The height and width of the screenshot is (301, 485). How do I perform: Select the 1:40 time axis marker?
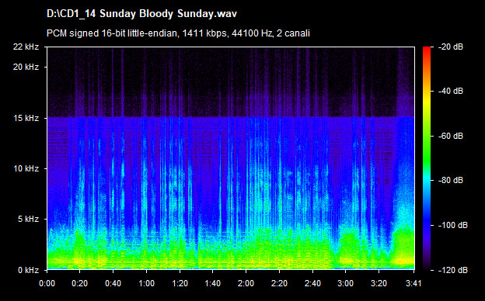[x=213, y=283]
